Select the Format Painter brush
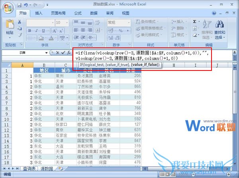 pos(20,35)
